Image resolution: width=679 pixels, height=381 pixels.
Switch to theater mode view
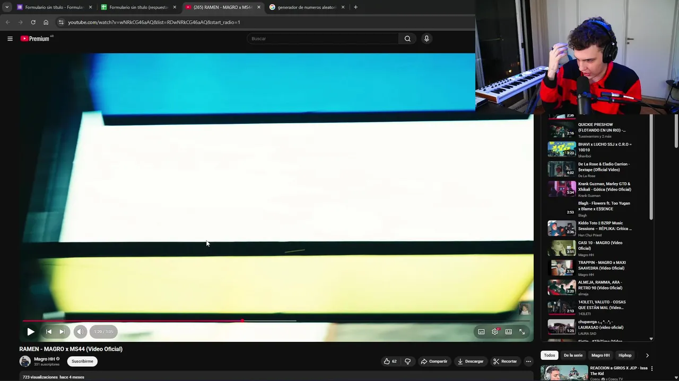[509, 332]
